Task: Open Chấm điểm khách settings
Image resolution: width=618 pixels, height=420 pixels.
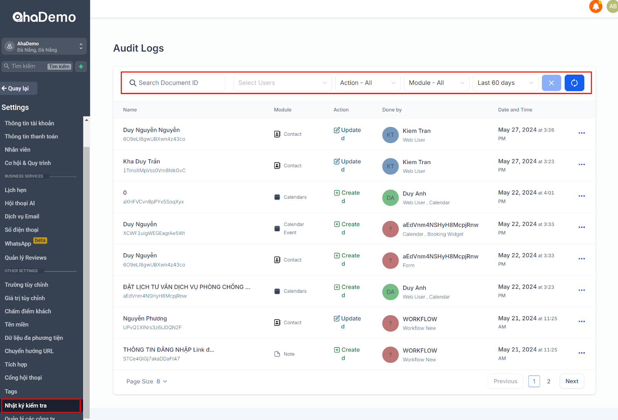Action: (x=28, y=311)
